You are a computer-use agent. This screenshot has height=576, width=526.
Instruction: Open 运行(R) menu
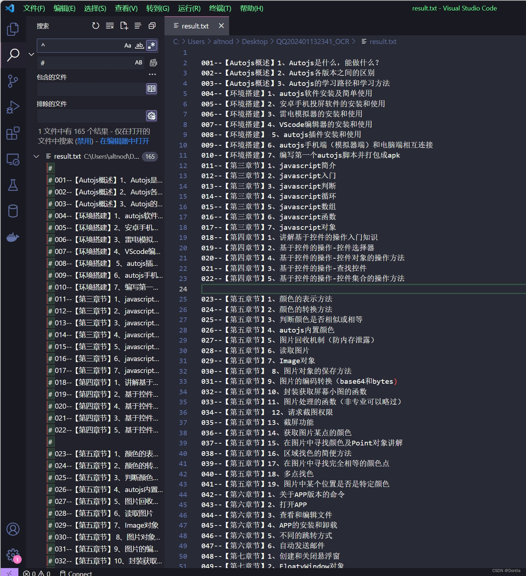[x=189, y=8]
